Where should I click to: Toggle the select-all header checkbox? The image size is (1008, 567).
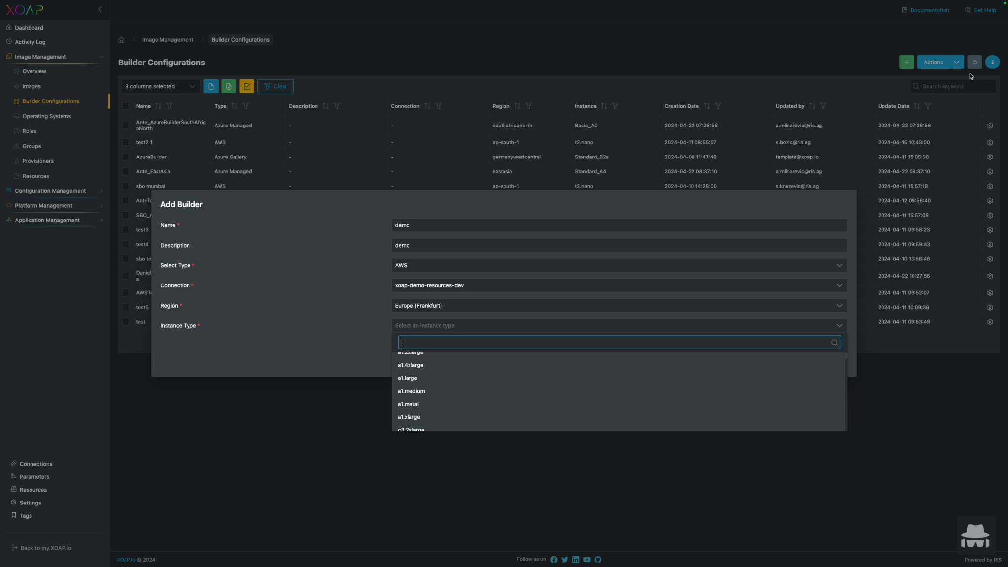tap(126, 106)
